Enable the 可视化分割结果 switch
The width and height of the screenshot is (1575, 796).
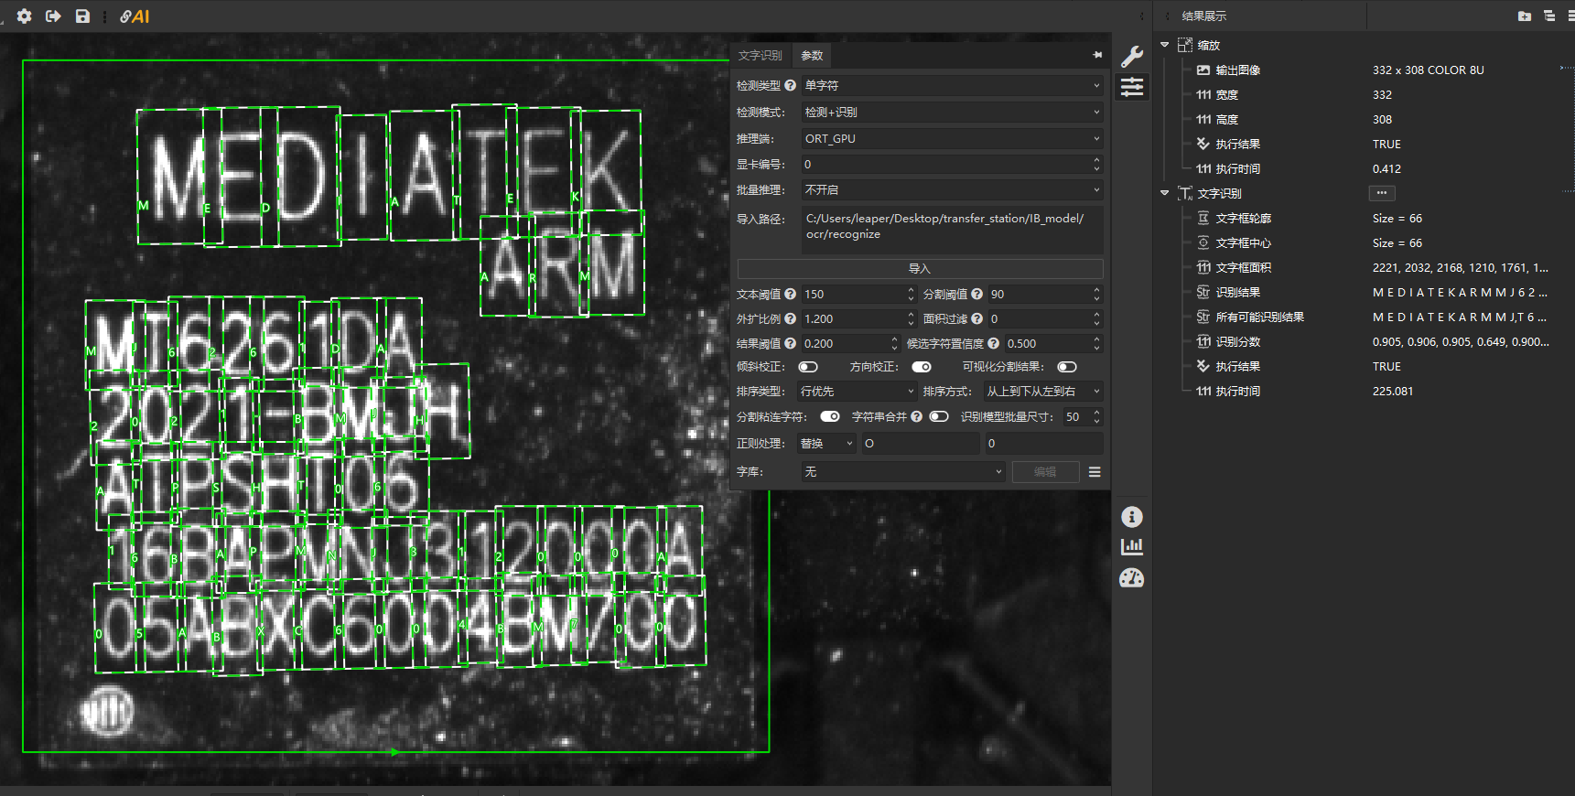tap(1067, 367)
